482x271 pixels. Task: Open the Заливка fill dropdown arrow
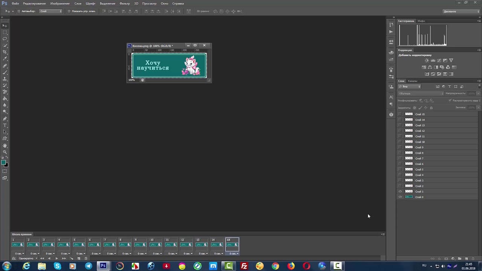[478, 108]
